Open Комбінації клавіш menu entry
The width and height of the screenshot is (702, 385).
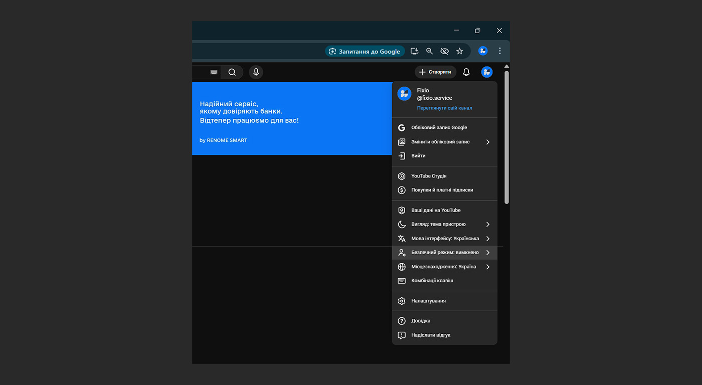444,281
